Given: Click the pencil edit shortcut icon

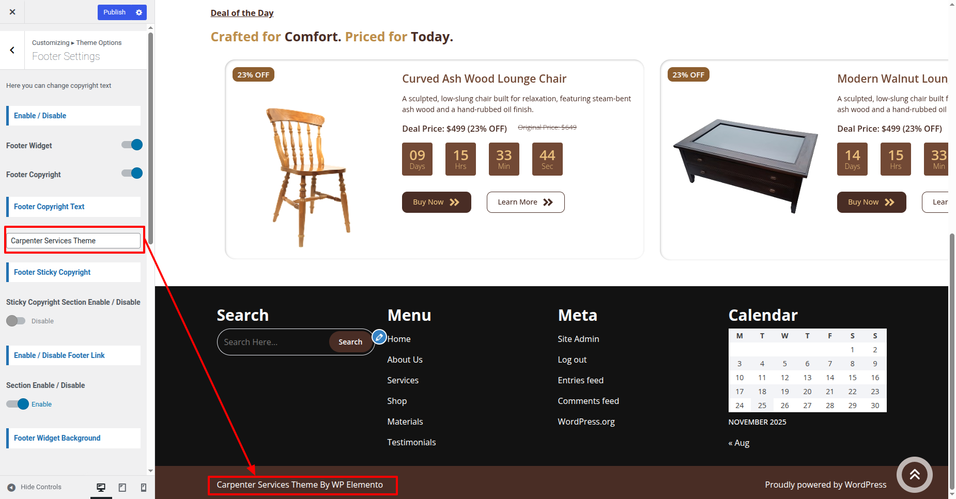Looking at the screenshot, I should (x=379, y=337).
